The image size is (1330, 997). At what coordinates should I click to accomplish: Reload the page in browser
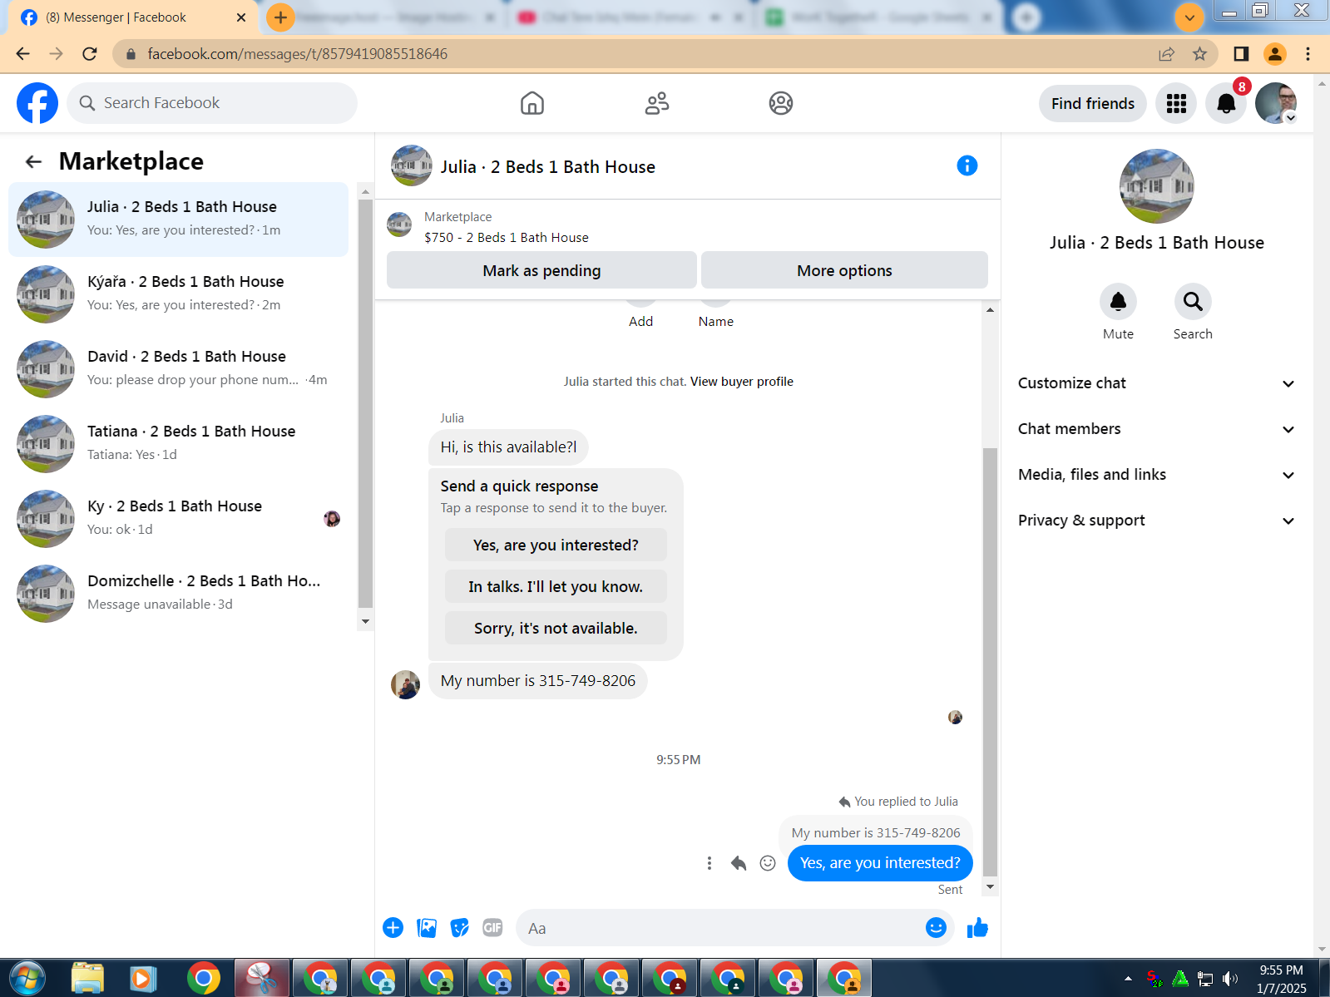coord(90,54)
